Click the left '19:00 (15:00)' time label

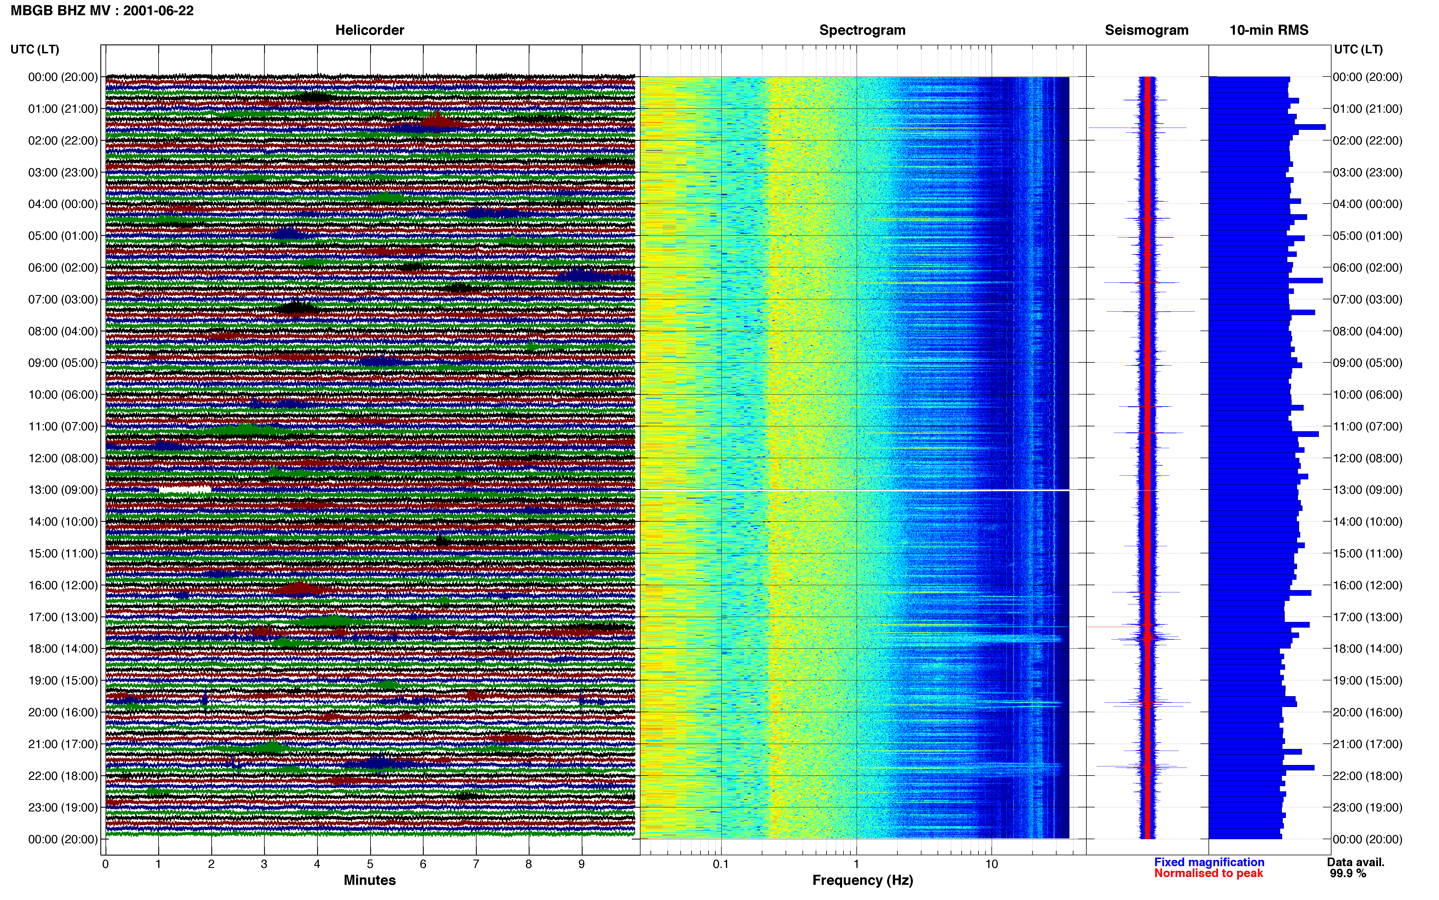63,680
